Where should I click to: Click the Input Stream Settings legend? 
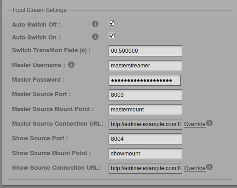[40, 10]
